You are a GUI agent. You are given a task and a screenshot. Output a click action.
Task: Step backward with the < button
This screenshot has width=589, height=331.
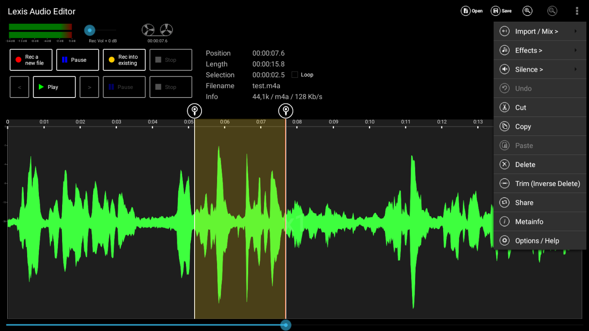pos(19,87)
